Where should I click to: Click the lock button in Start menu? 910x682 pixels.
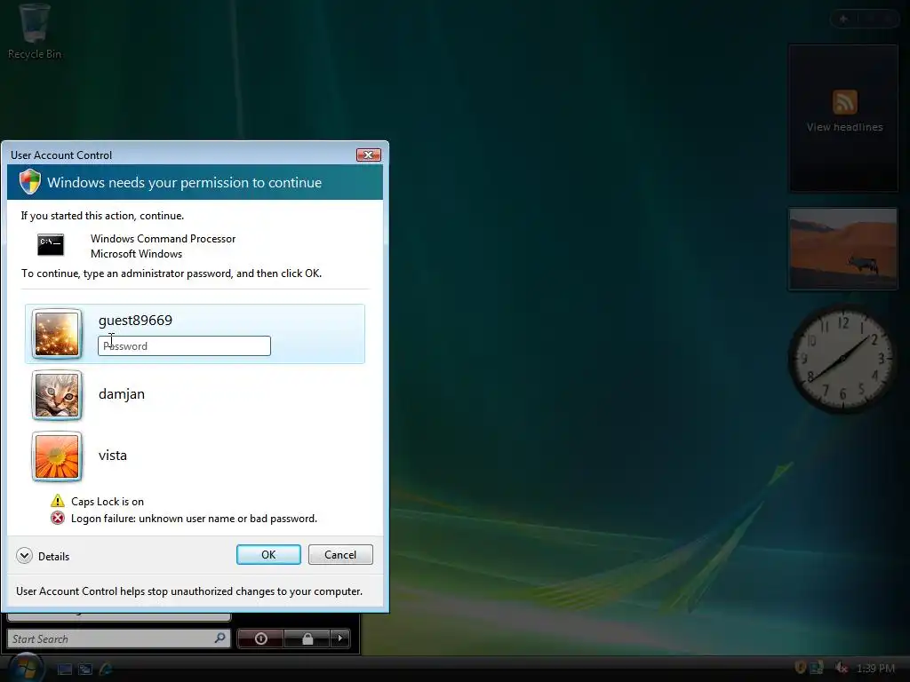point(307,638)
